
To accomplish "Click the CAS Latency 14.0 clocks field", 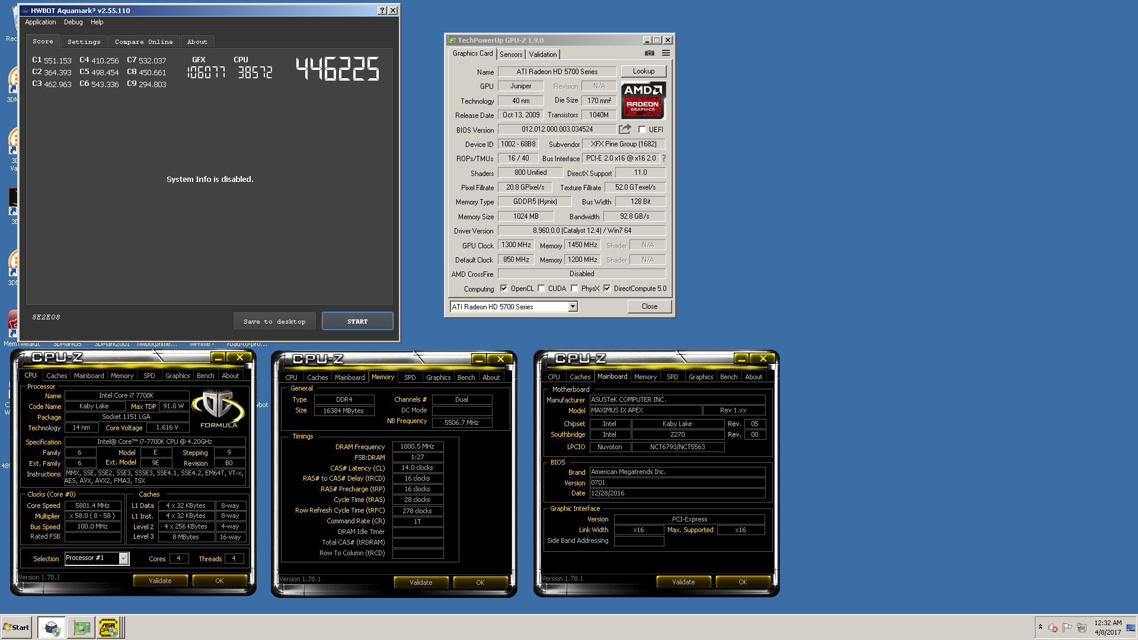I will click(417, 468).
